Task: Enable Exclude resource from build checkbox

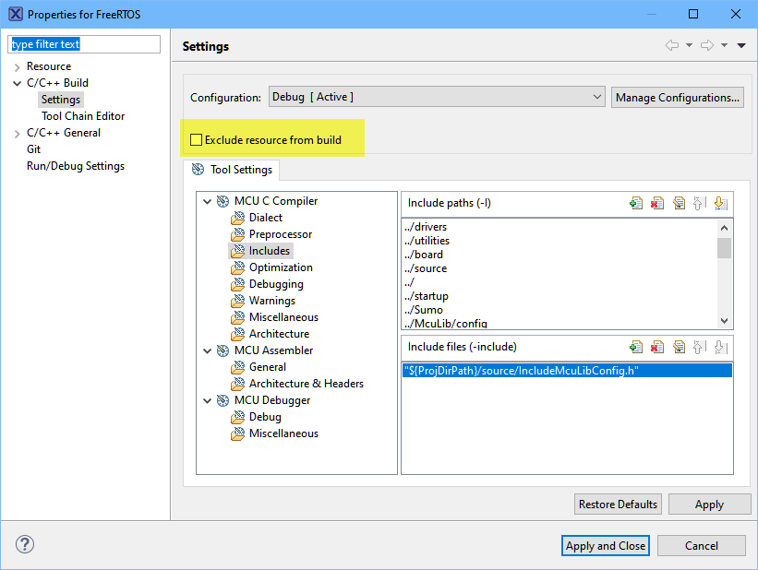Action: [196, 140]
